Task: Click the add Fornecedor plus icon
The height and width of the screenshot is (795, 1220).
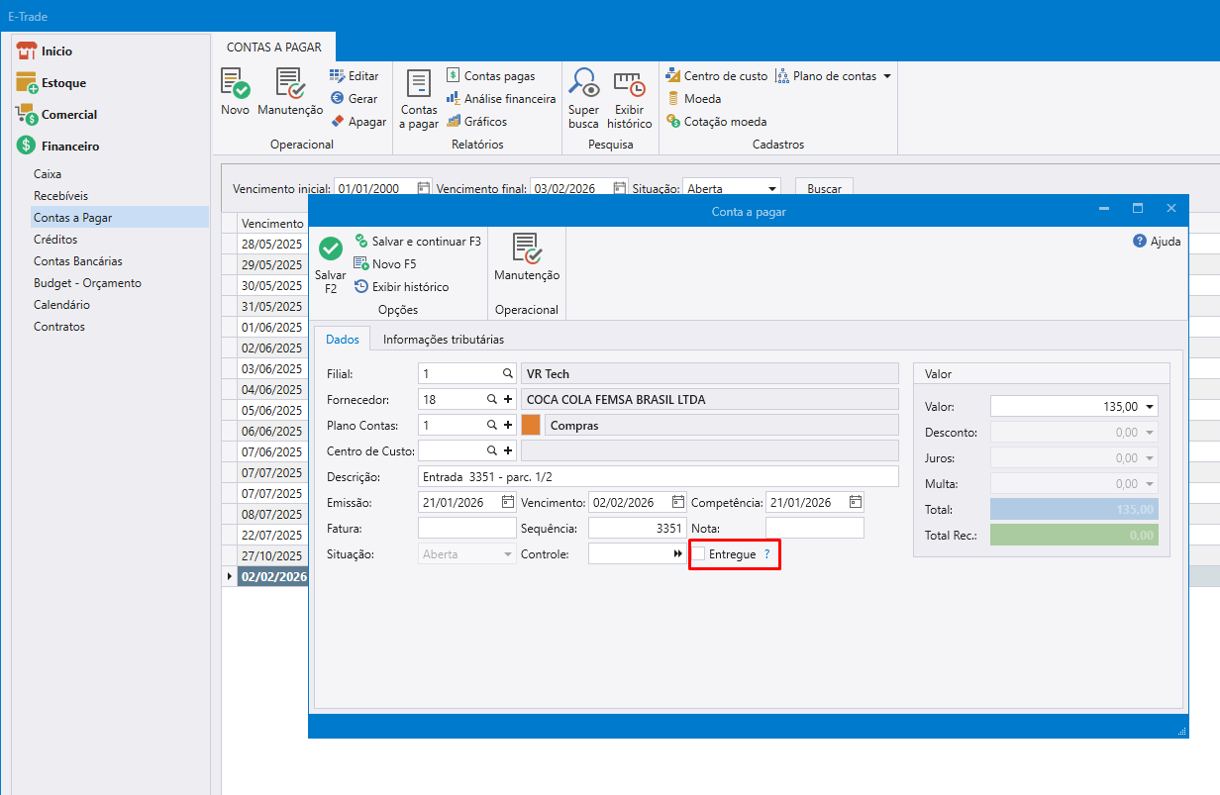Action: [508, 399]
